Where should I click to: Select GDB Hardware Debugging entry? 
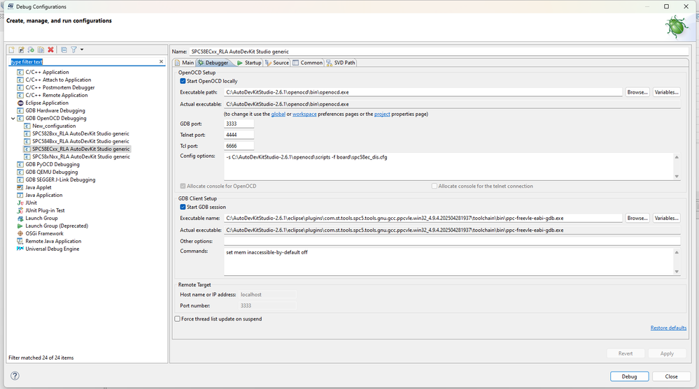(x=55, y=110)
